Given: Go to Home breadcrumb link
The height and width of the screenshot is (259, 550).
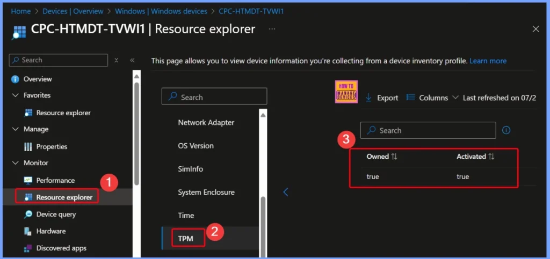Looking at the screenshot, I should pyautogui.click(x=21, y=11).
